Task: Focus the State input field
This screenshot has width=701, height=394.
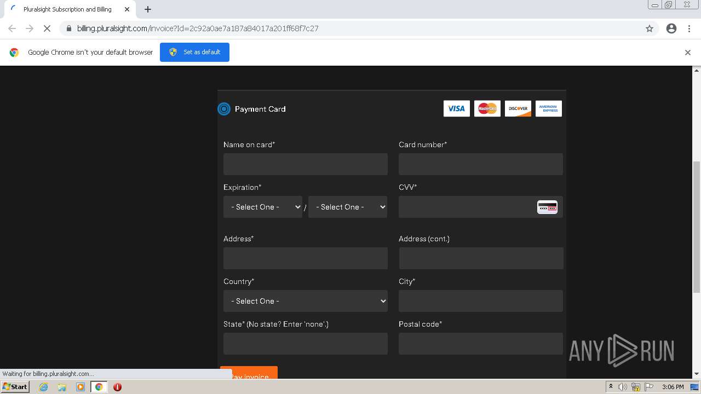Action: (306, 344)
